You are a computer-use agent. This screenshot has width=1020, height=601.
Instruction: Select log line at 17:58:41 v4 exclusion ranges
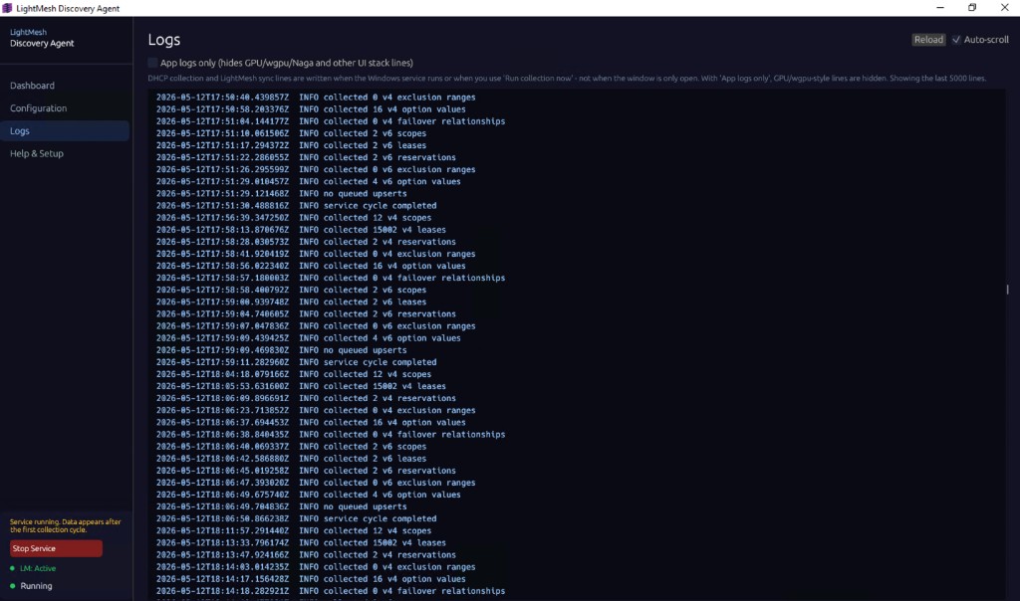click(316, 254)
